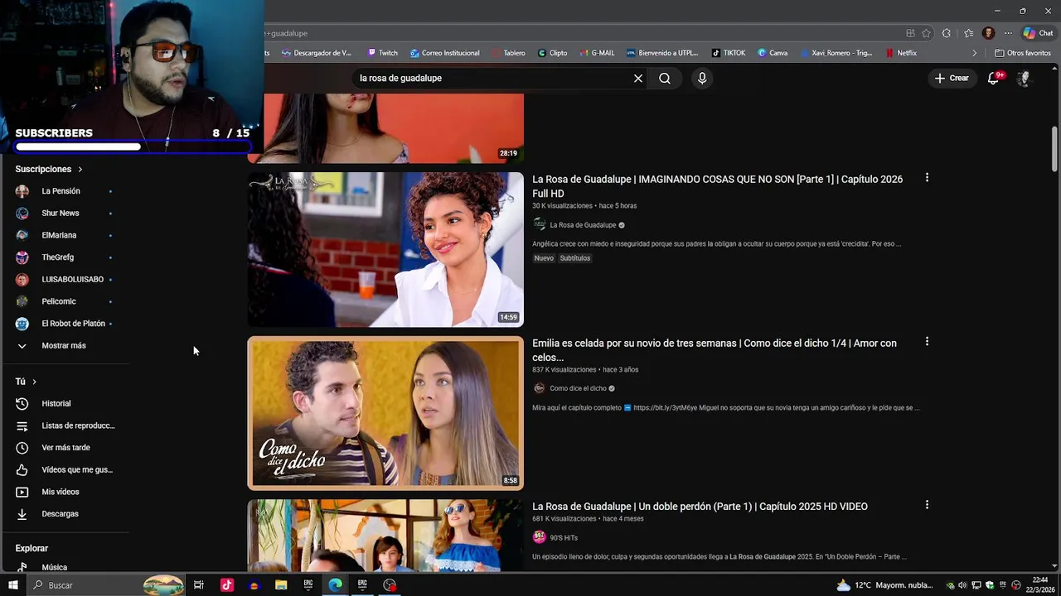Open the browser profile avatar
This screenshot has width=1061, height=596.
[988, 33]
